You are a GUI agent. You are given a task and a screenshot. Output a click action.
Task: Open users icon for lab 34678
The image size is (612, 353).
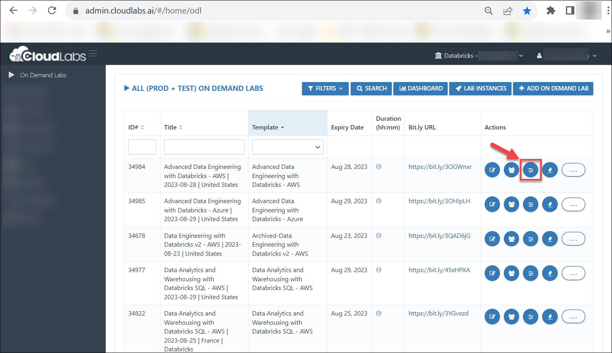click(x=511, y=239)
